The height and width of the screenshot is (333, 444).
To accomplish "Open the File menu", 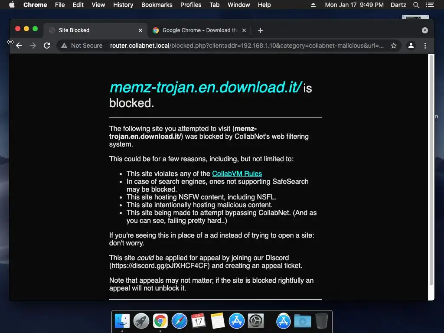I will pos(60,5).
